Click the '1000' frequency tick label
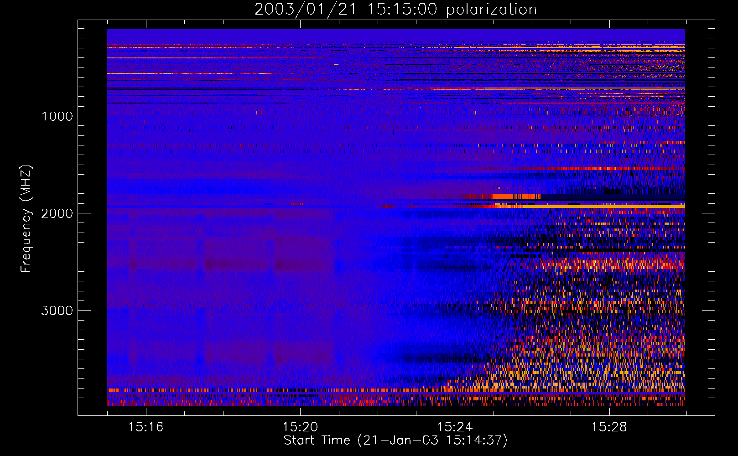 click(x=57, y=116)
